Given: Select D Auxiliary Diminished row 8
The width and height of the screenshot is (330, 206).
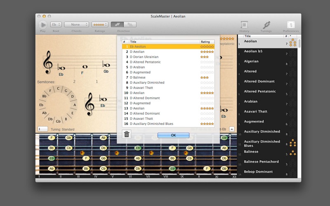Looking at the screenshot, I should [168, 83].
